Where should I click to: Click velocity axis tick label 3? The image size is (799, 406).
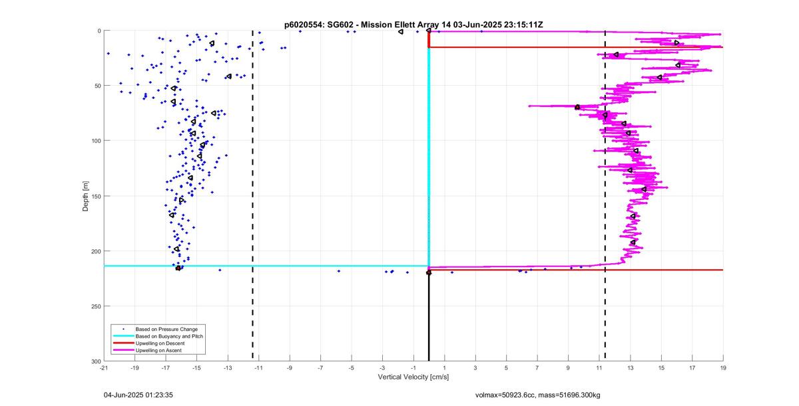[475, 367]
